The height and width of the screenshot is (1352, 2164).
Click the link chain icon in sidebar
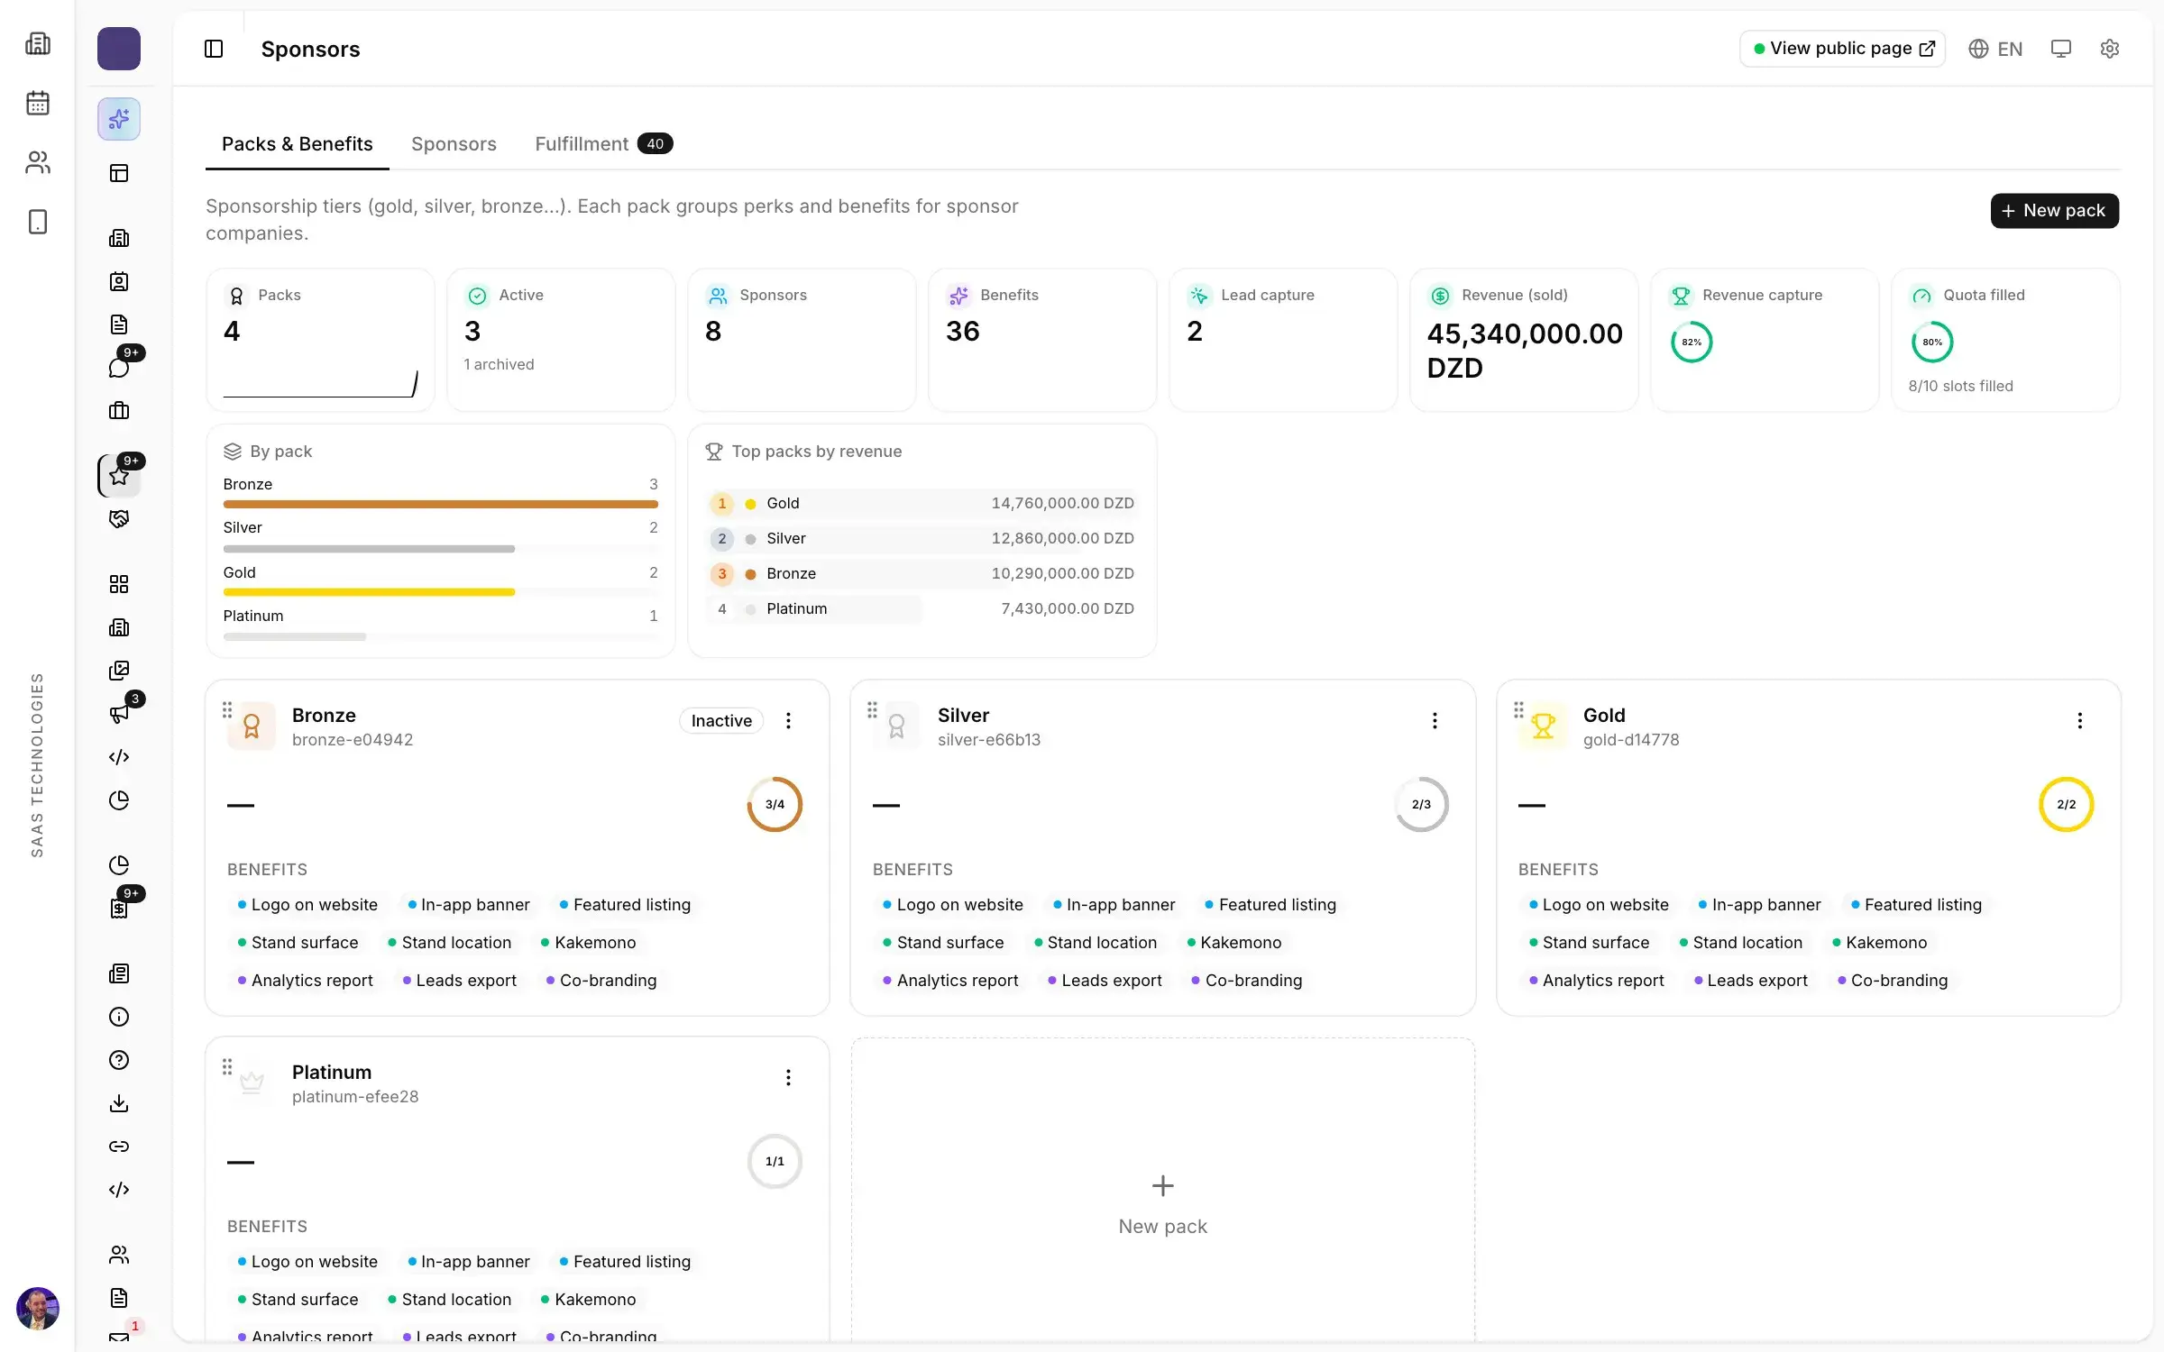tap(119, 1146)
